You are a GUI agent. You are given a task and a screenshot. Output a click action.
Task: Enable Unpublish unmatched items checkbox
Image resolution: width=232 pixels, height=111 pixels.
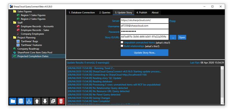(122, 42)
